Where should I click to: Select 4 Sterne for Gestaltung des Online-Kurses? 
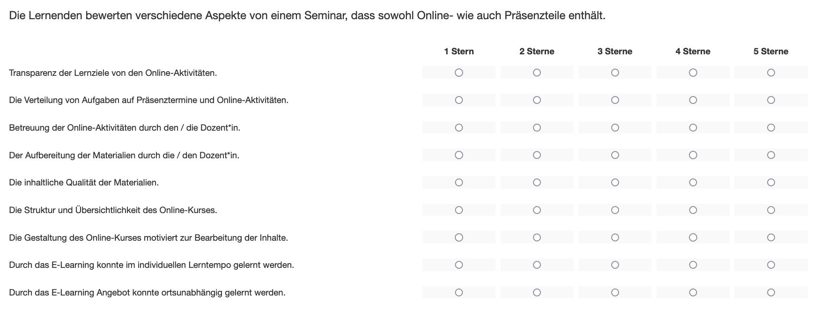[x=693, y=237]
